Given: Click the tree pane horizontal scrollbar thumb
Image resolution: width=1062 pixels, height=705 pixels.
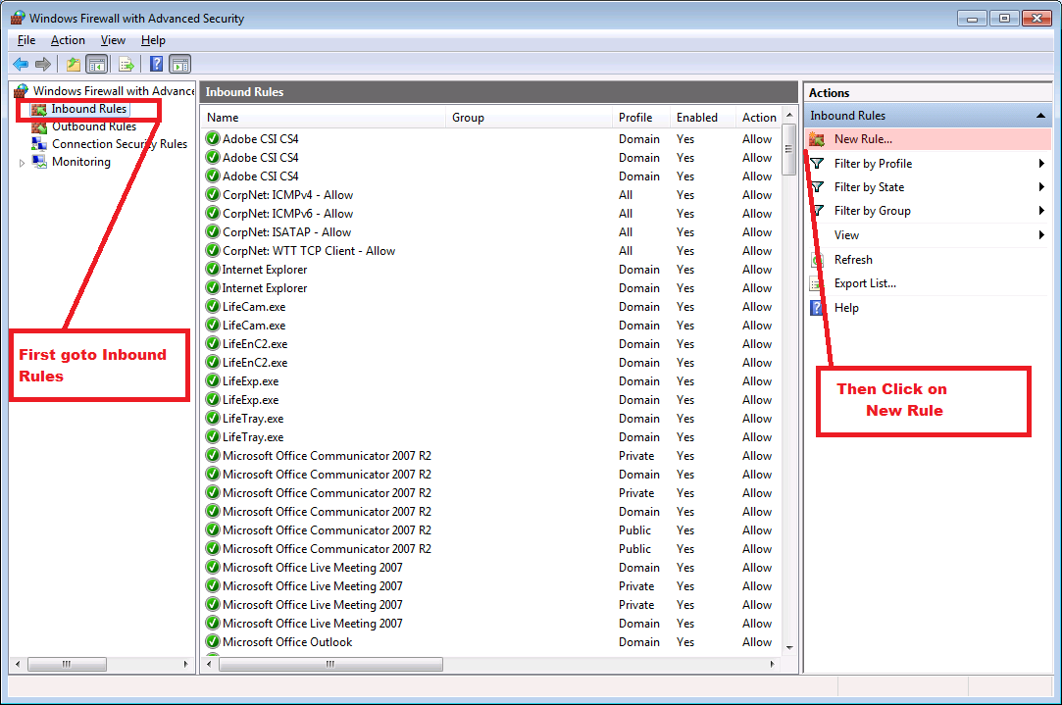Looking at the screenshot, I should click(67, 665).
